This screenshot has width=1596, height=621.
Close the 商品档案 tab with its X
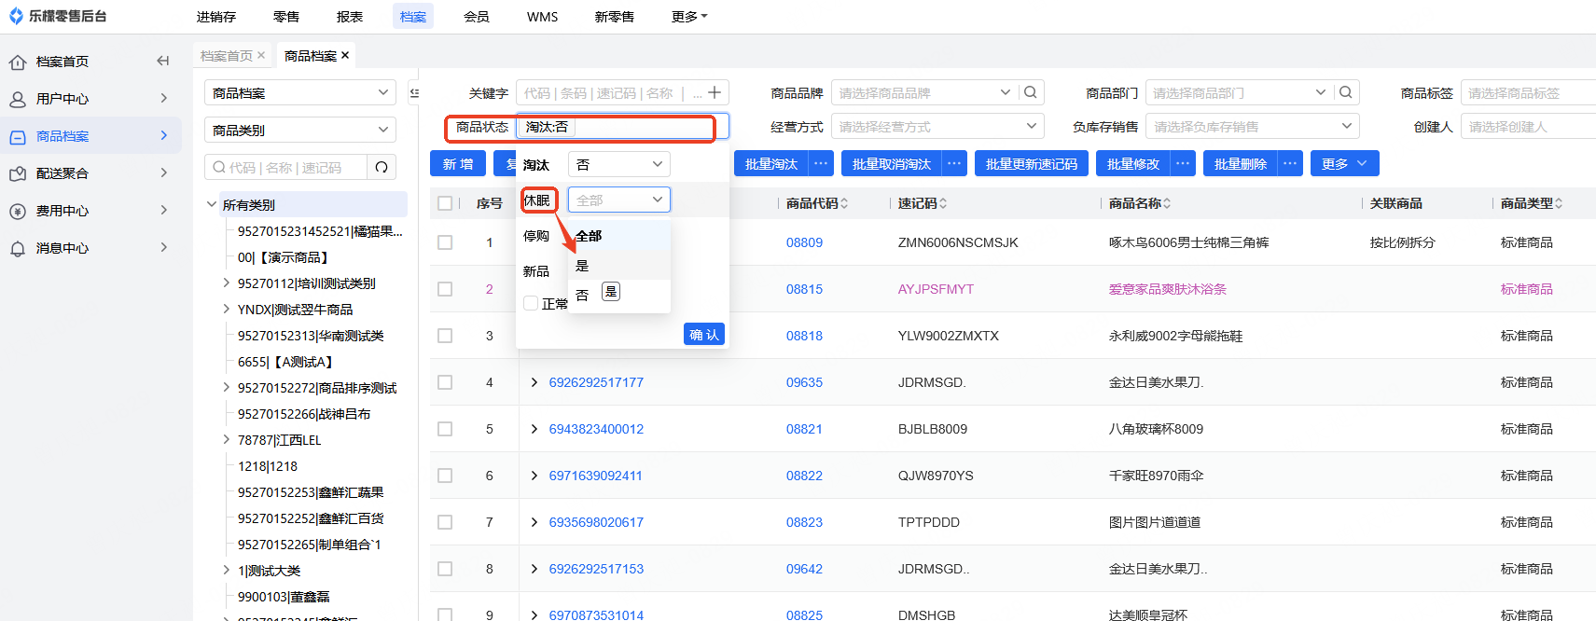[345, 55]
